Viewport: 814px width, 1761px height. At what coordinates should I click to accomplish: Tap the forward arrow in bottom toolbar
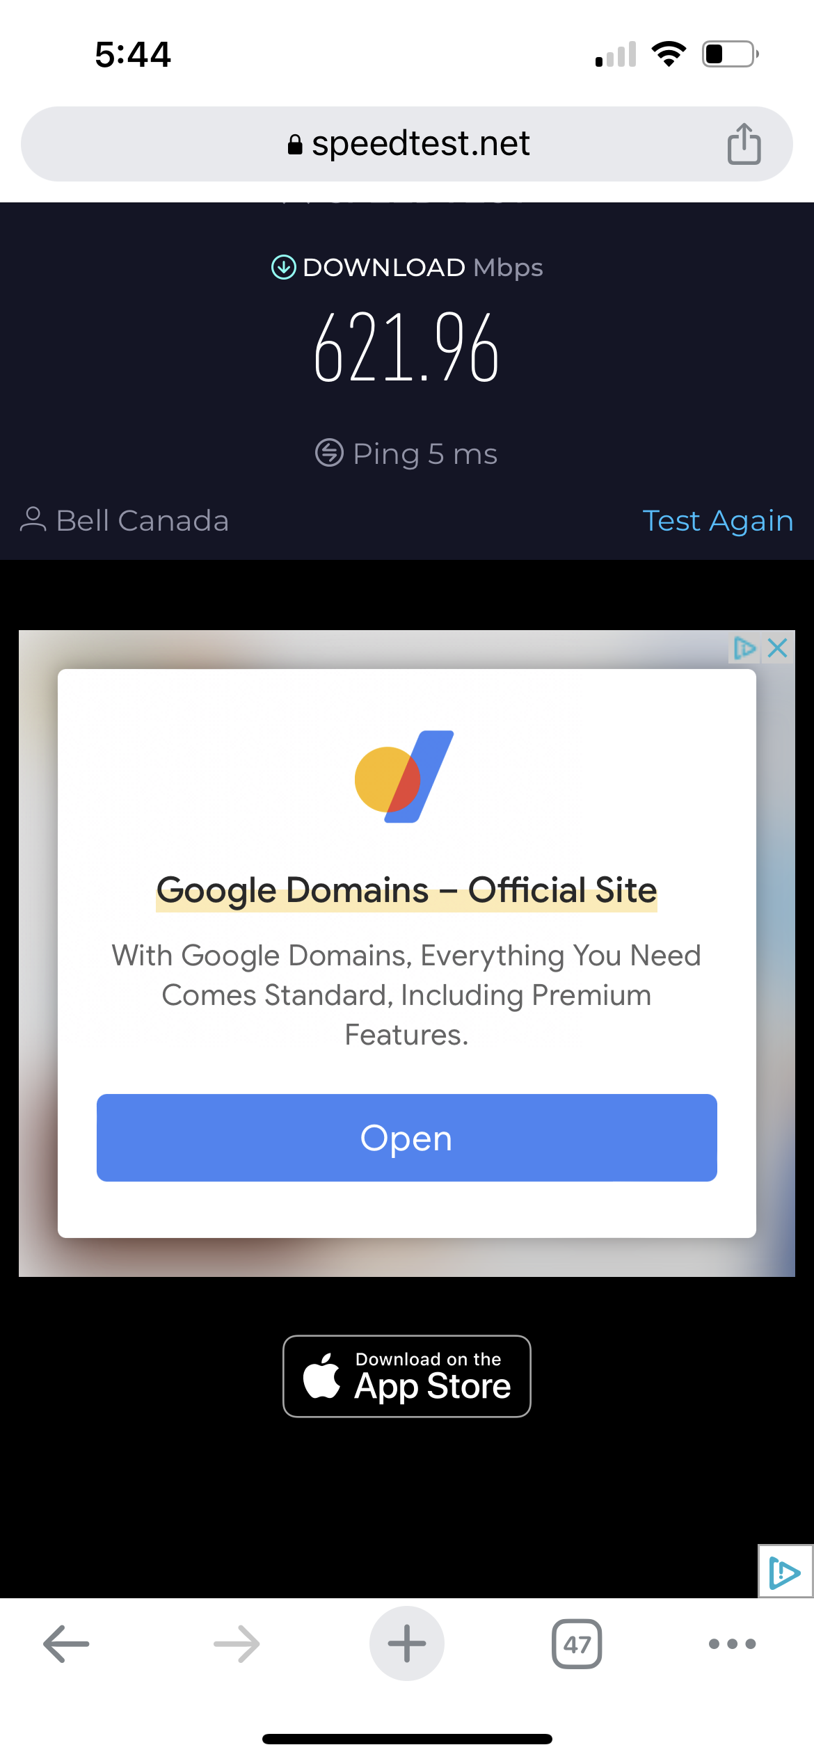pos(237,1644)
